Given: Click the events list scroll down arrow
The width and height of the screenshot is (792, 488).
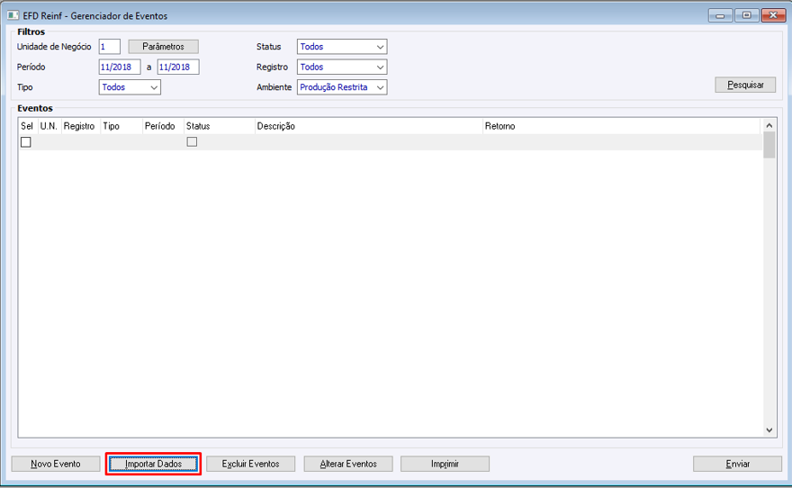Looking at the screenshot, I should coord(769,429).
